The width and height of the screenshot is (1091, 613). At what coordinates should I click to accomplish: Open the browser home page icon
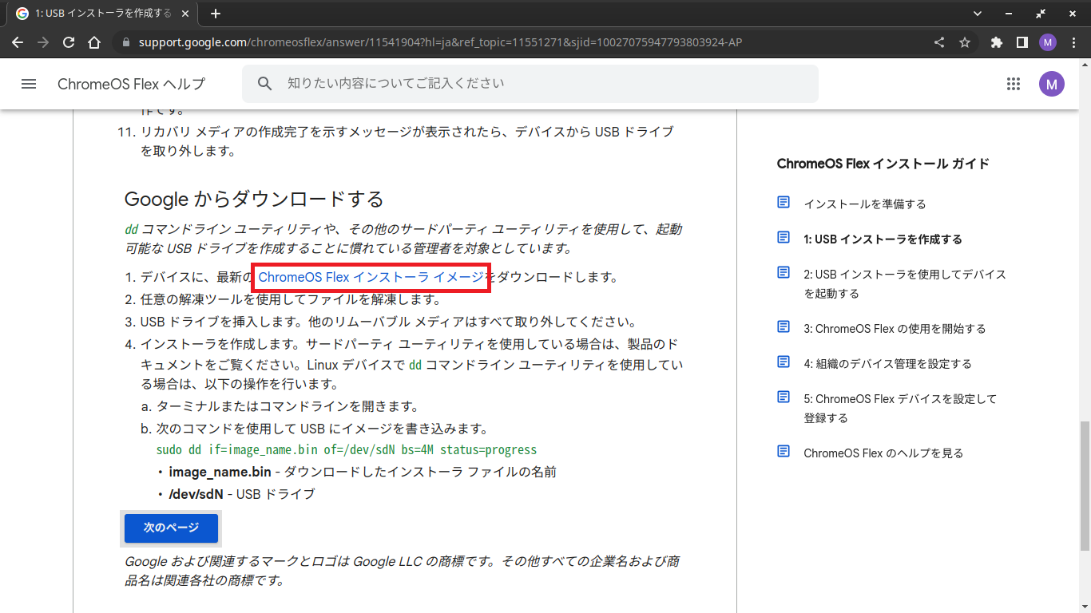[94, 42]
